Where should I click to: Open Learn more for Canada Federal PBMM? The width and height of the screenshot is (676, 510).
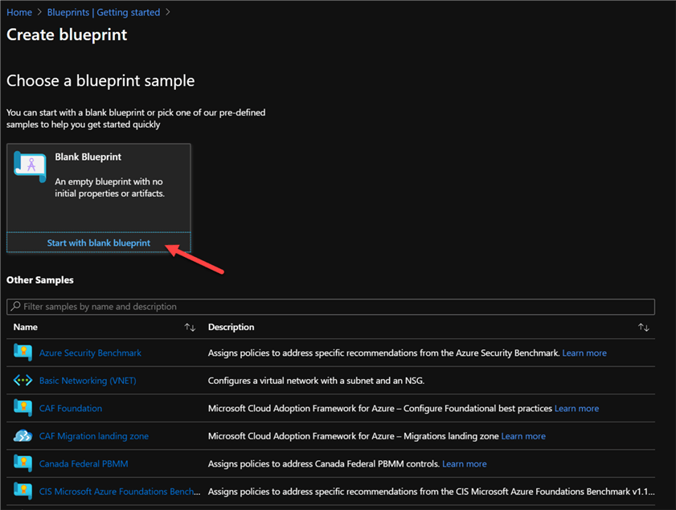click(x=464, y=463)
